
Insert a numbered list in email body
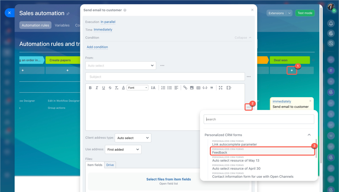pos(163,88)
